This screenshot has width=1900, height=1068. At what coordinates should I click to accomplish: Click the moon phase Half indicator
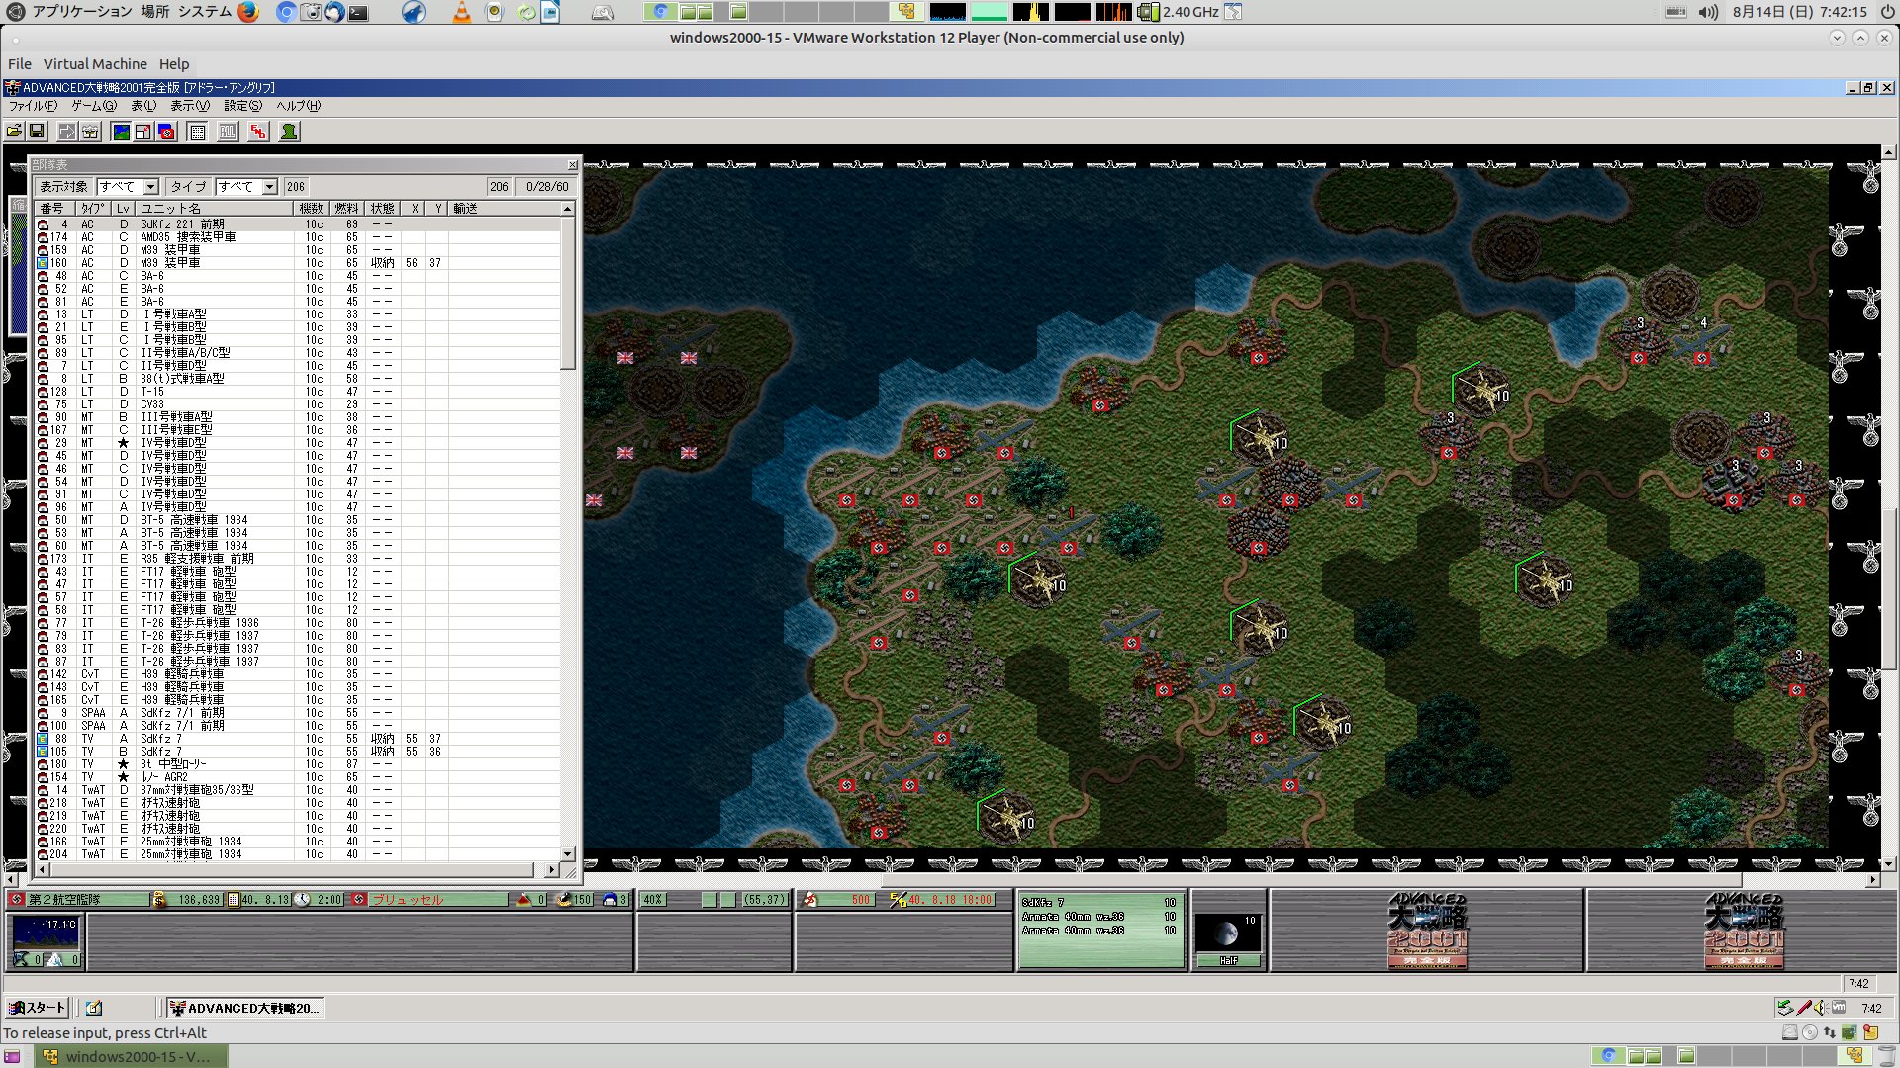[x=1228, y=960]
